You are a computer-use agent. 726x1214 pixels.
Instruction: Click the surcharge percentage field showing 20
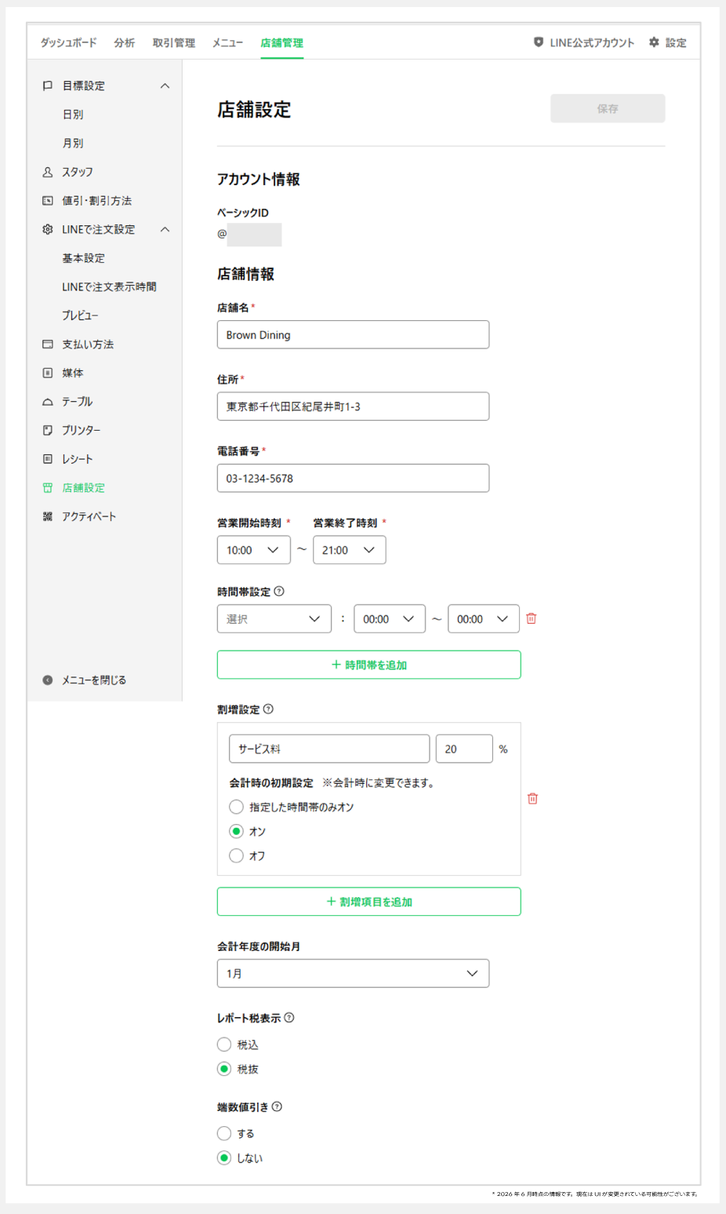(x=464, y=749)
